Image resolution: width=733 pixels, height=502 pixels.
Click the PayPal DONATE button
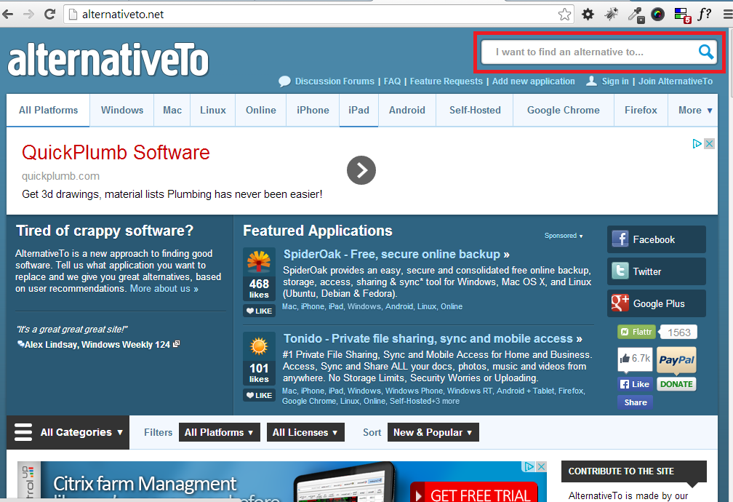coord(676,384)
